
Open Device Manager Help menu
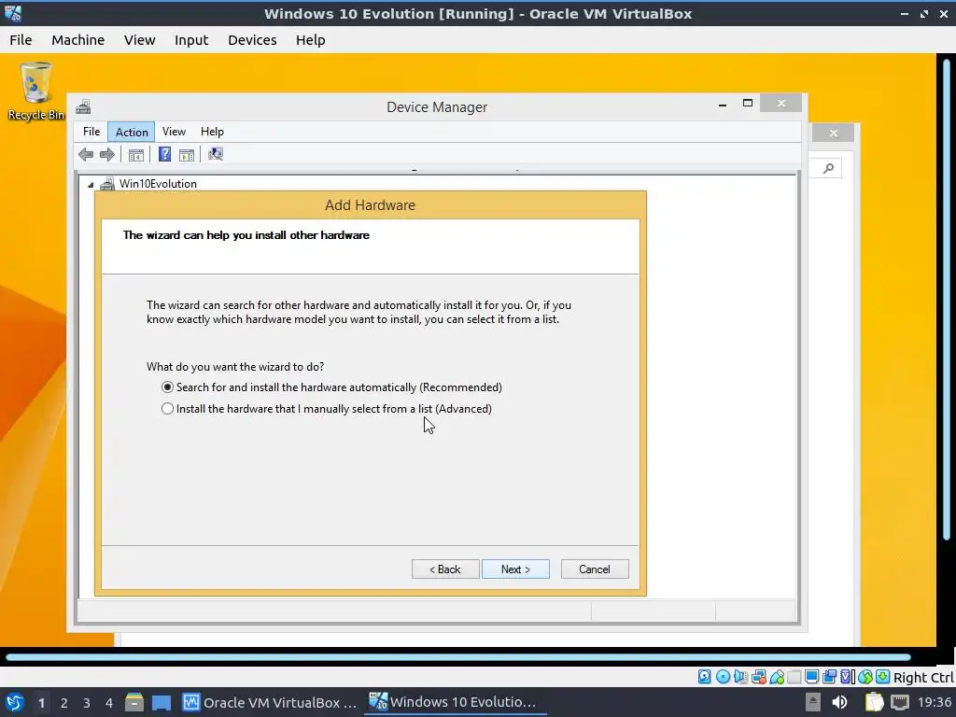[x=212, y=132]
